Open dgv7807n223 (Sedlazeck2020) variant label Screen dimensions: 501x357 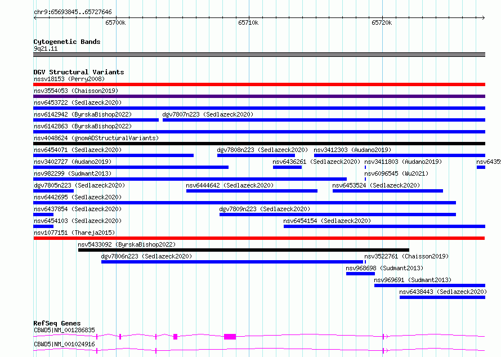(x=208, y=114)
